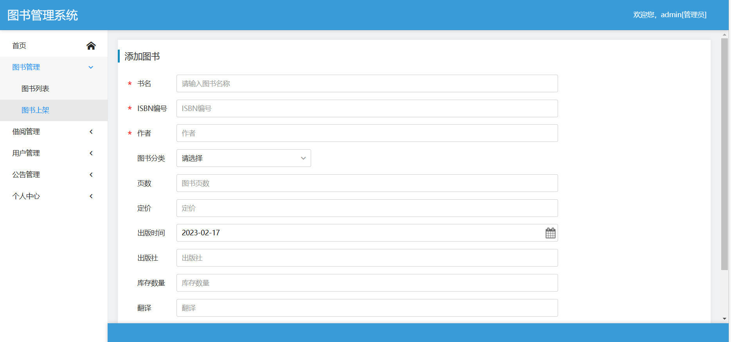Click the admin[管理员] welcome text
The height and width of the screenshot is (342, 731).
click(x=670, y=15)
